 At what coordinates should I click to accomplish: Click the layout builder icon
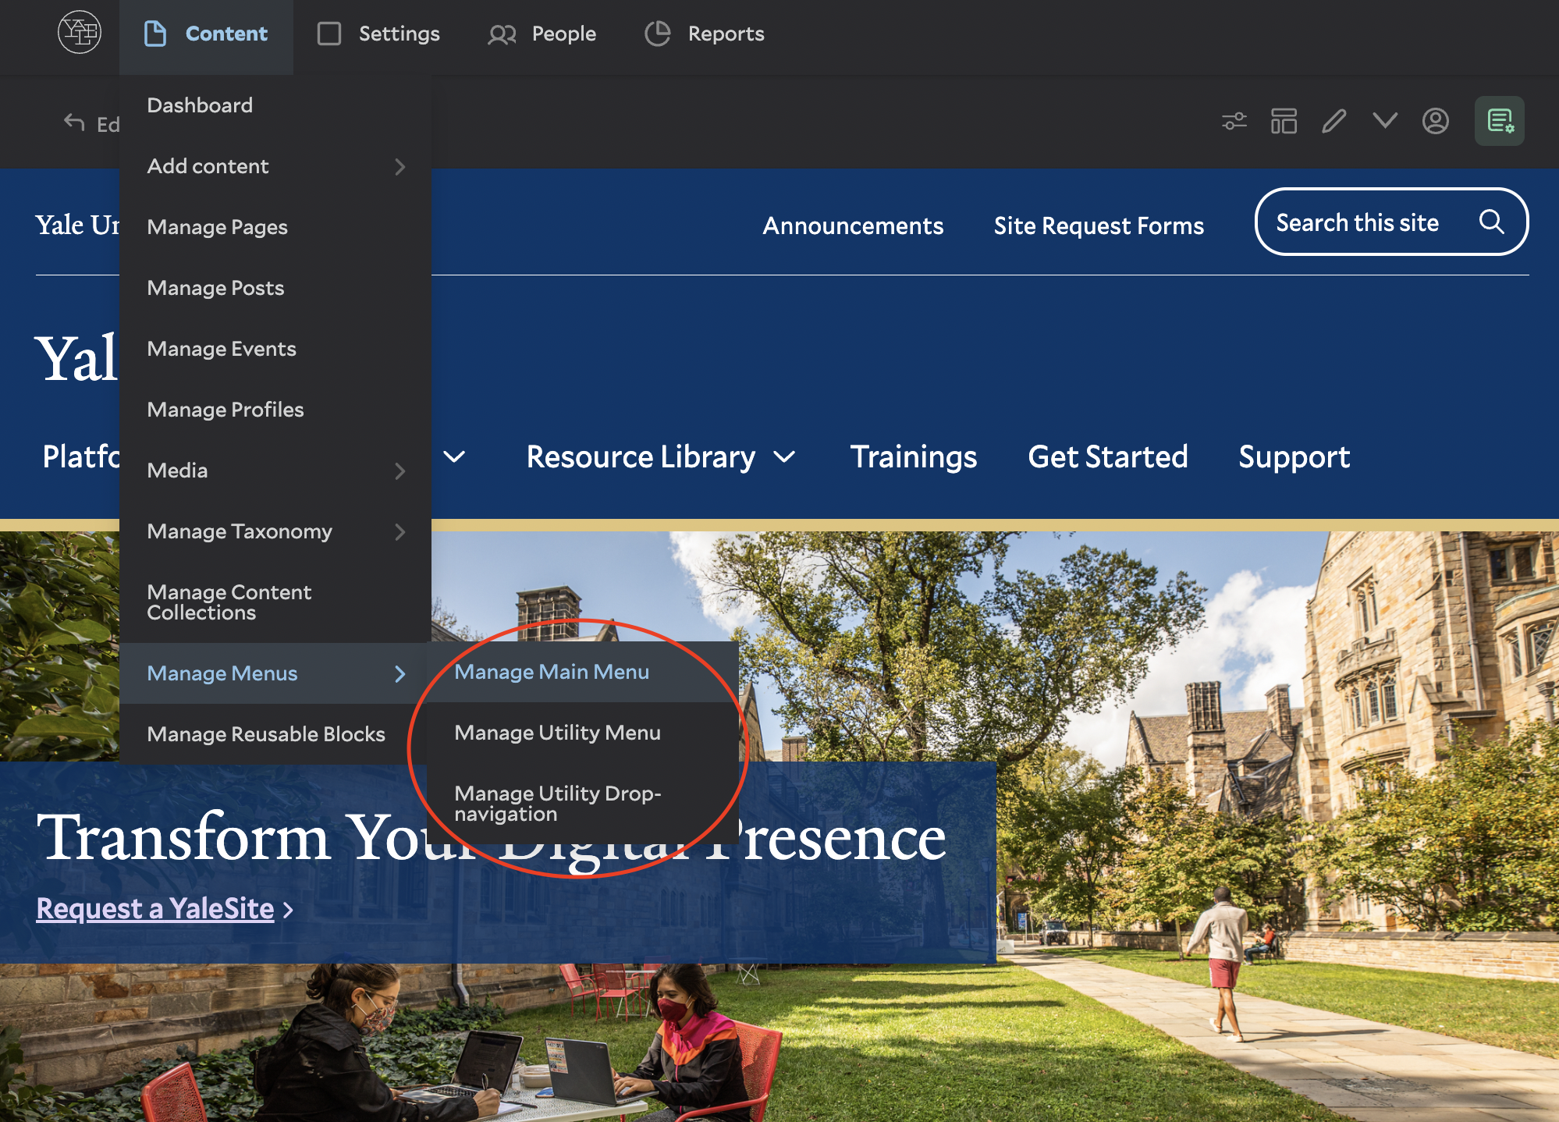click(1284, 121)
